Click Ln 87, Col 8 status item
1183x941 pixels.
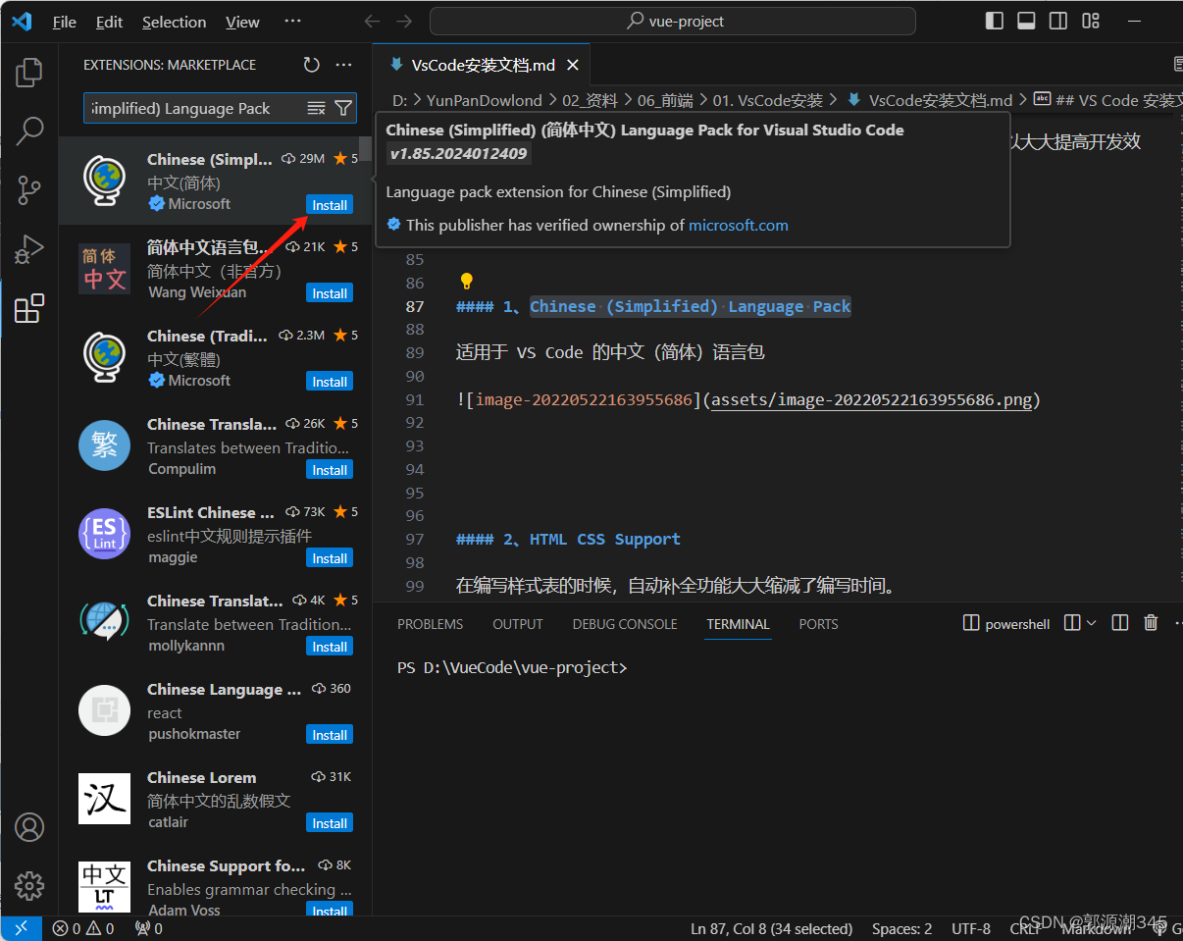(771, 928)
